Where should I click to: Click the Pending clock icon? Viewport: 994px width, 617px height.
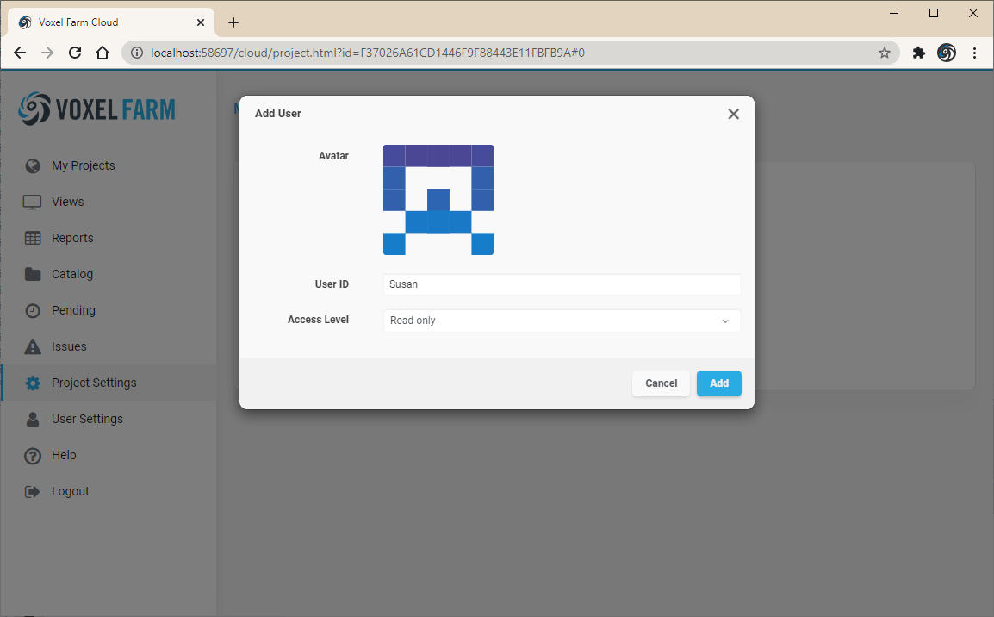[33, 310]
